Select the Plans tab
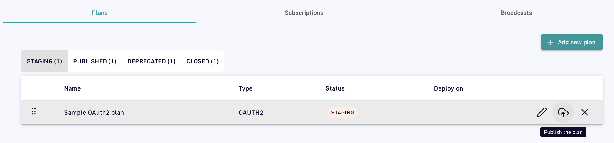Image resolution: width=614 pixels, height=143 pixels. tap(99, 13)
